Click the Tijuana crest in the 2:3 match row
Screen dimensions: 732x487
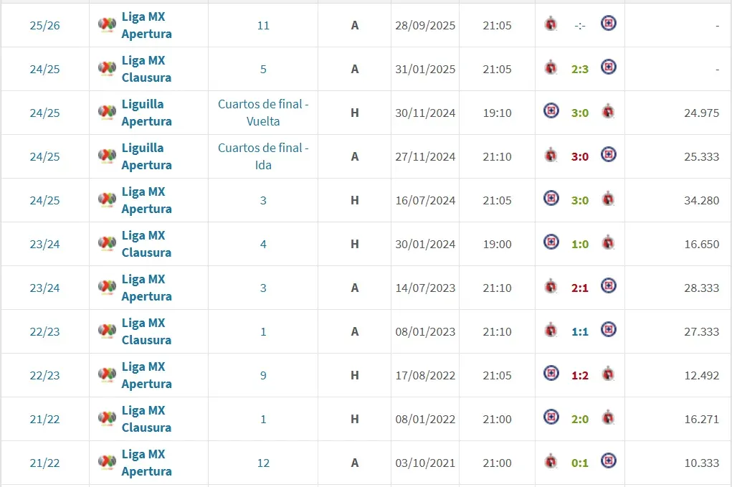551,69
